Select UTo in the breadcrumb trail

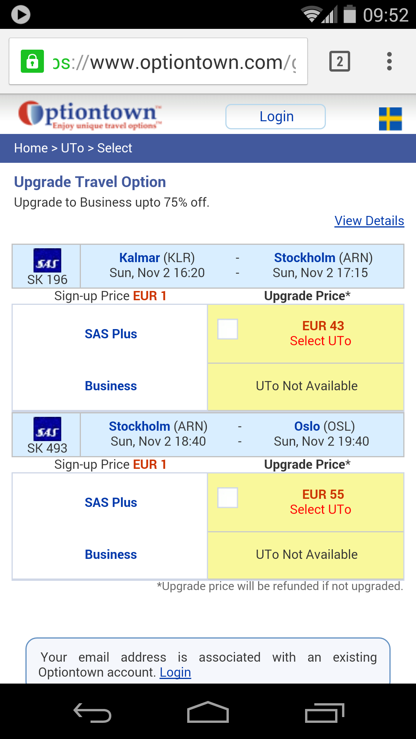pyautogui.click(x=72, y=148)
